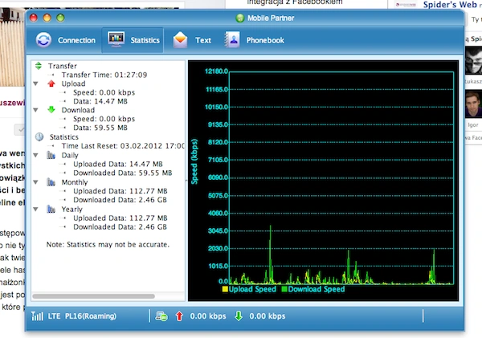Select Daily Downloaded Data: 59.55 MB
This screenshot has height=338, width=482.
pyautogui.click(x=123, y=173)
